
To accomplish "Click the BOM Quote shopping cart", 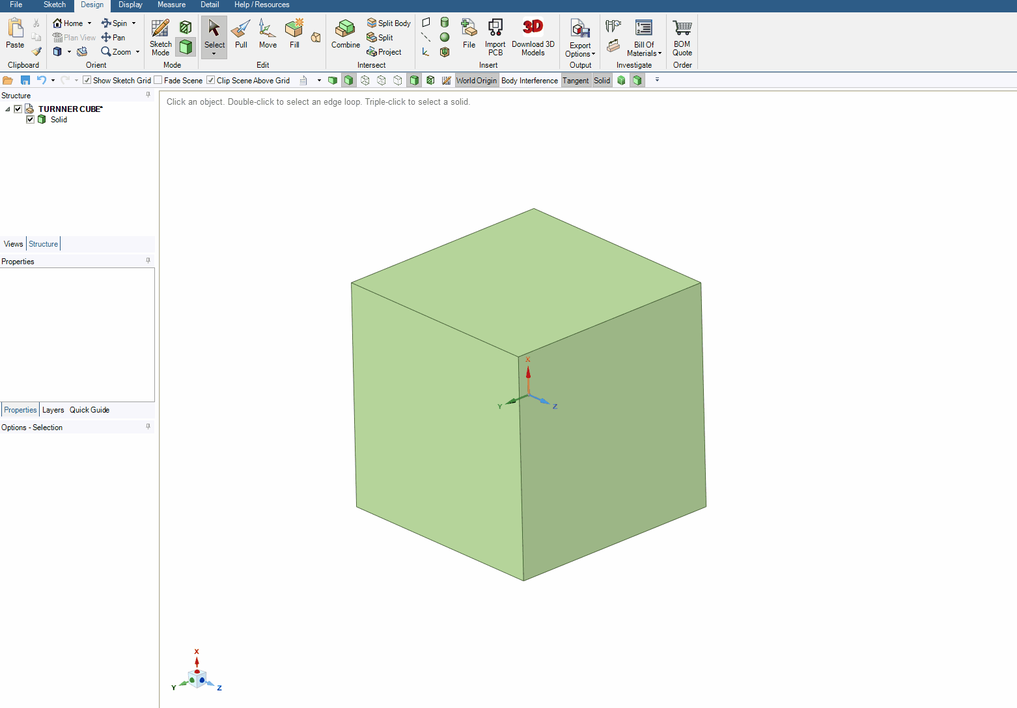I will pyautogui.click(x=682, y=37).
